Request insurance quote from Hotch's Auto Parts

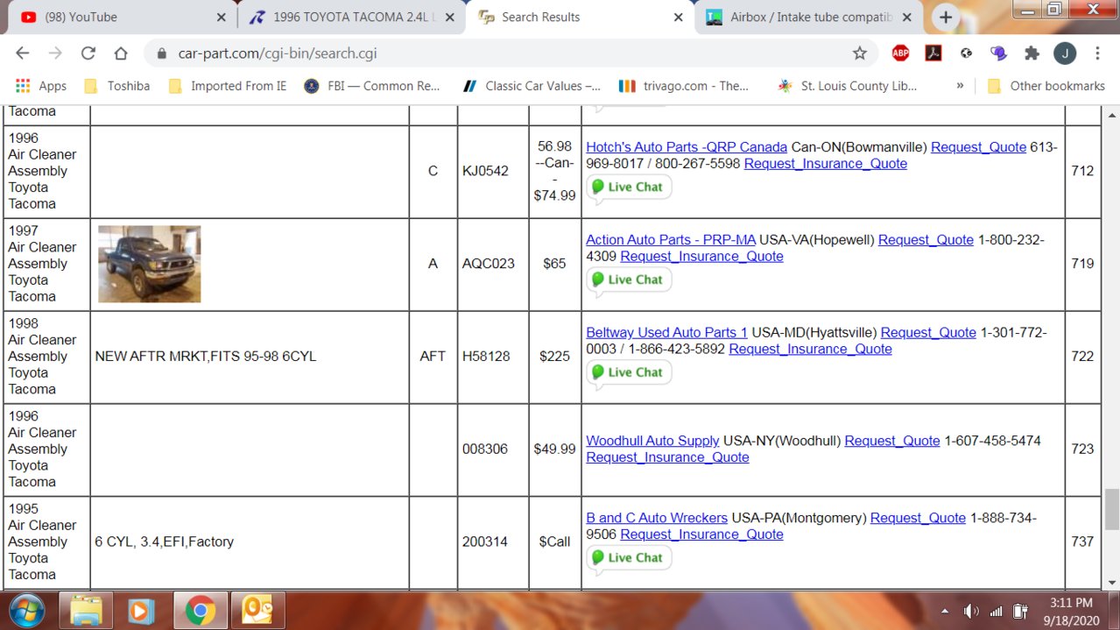click(x=826, y=164)
